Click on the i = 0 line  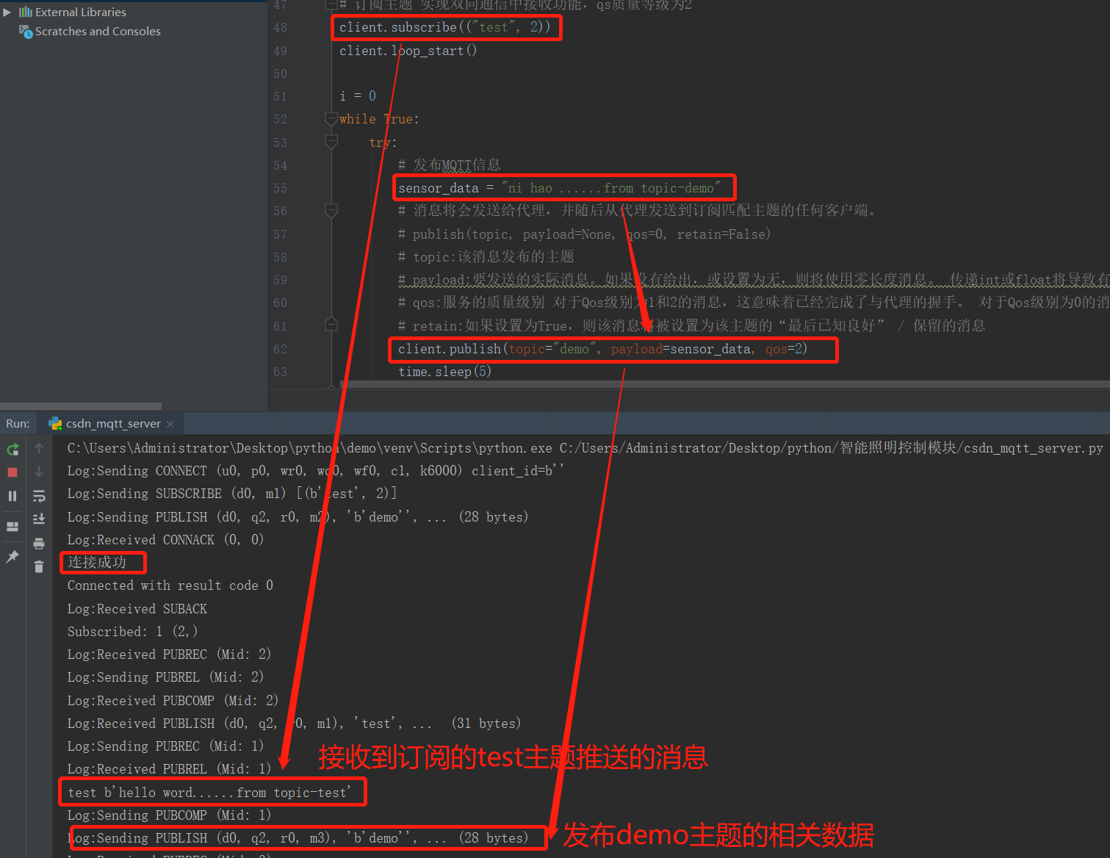coord(358,96)
